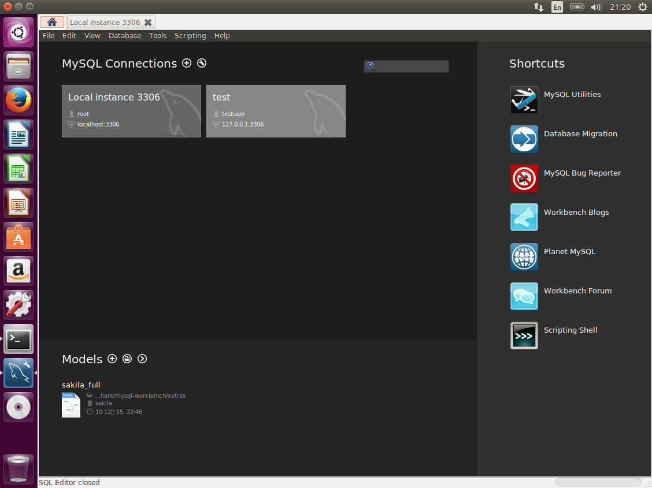Open LibreOffice Writer from the launcher

[x=18, y=135]
